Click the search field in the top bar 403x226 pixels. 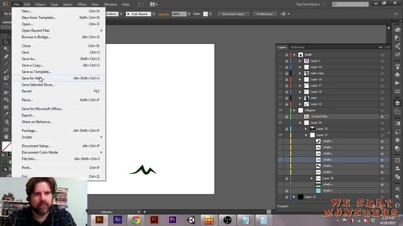(350, 4)
